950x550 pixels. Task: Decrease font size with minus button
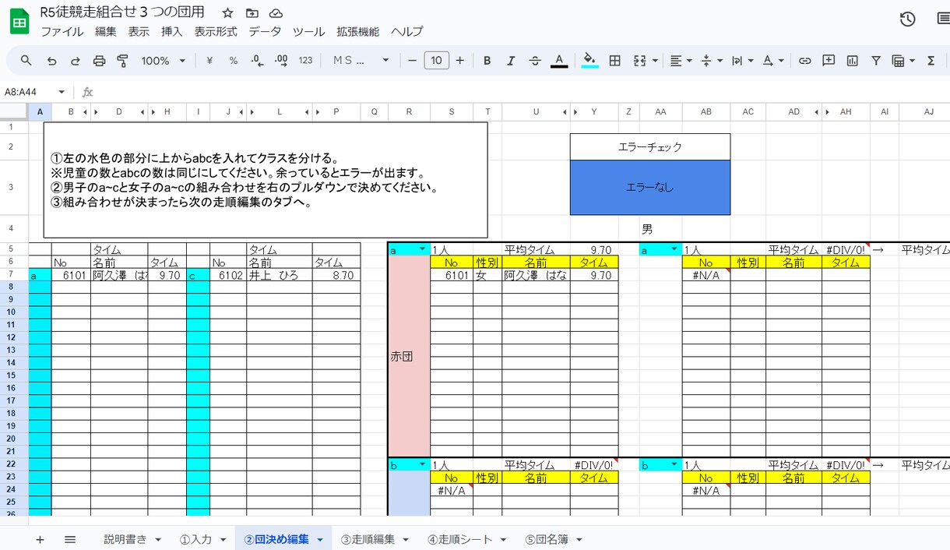[x=412, y=61]
